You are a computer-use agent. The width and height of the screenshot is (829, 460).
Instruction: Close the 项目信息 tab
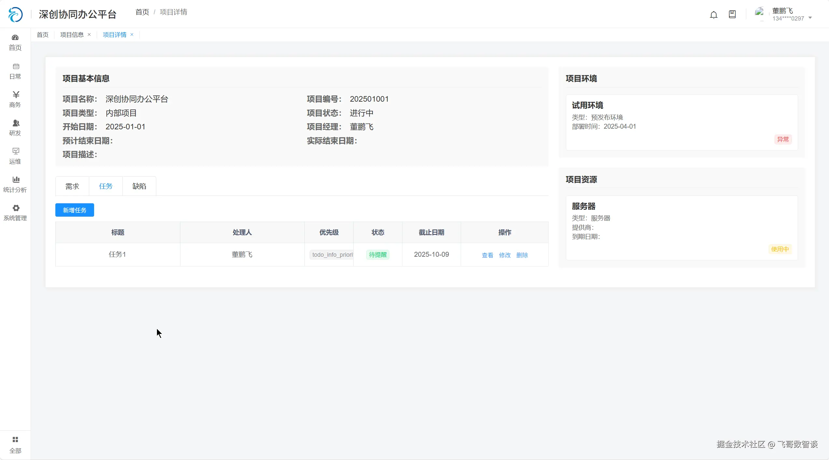(90, 34)
